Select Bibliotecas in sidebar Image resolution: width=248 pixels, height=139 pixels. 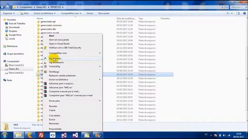pyautogui.click(x=12, y=46)
